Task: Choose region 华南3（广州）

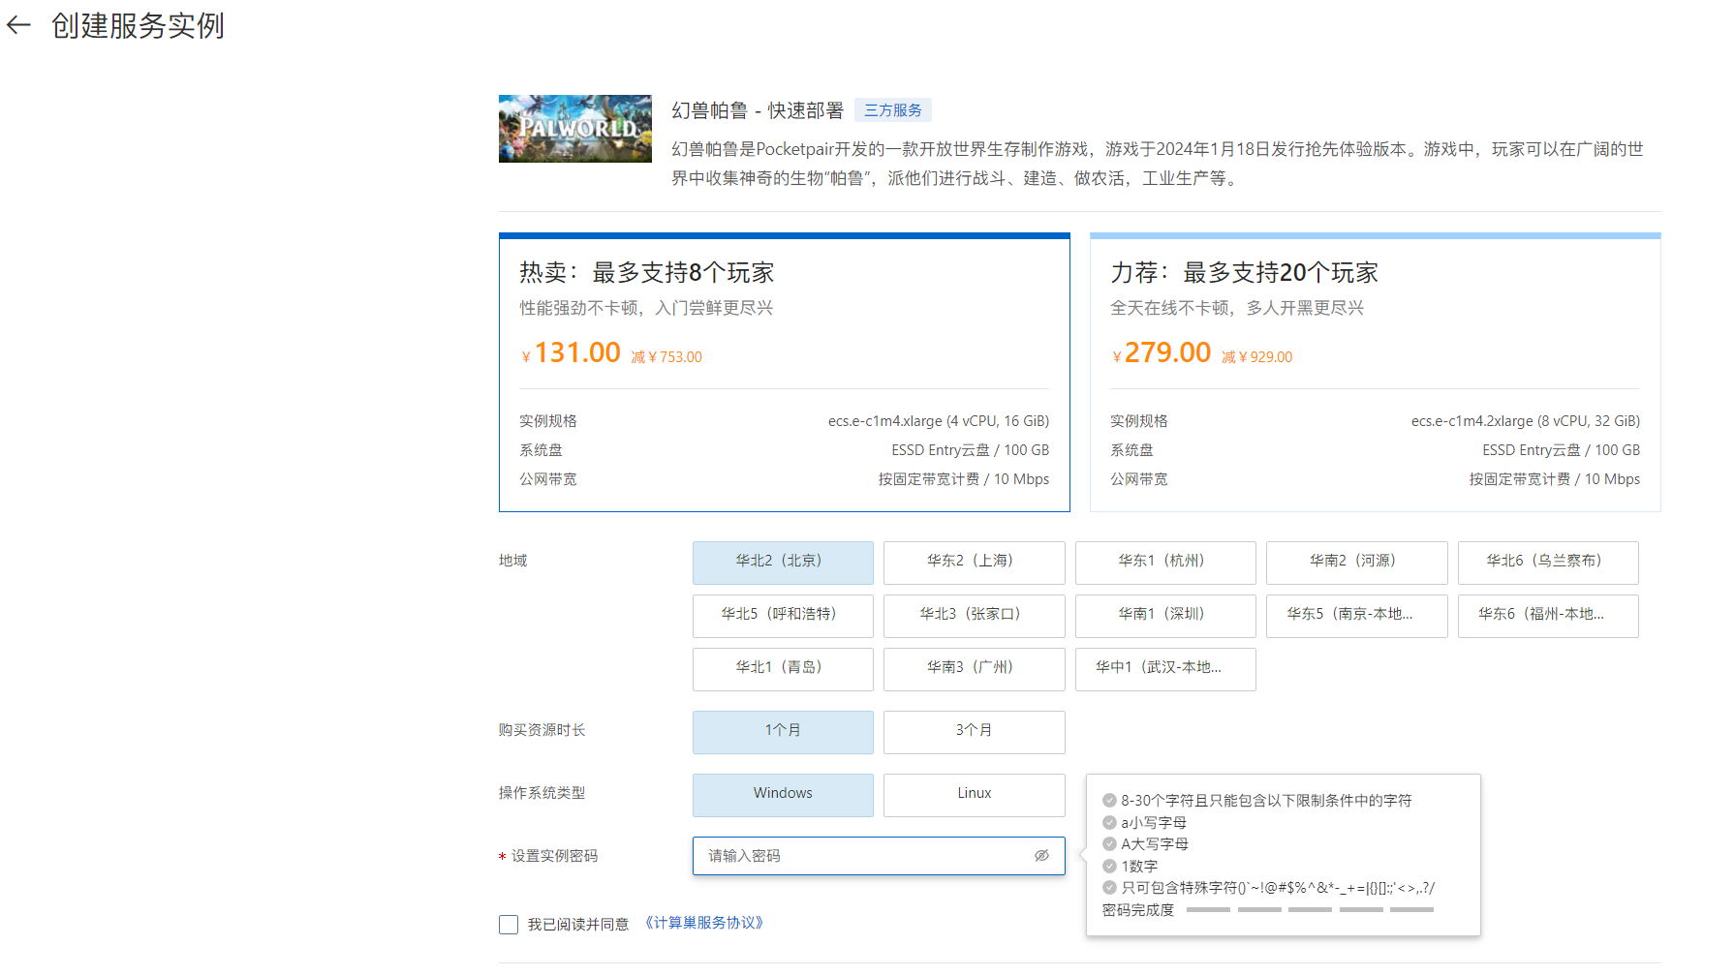Action: point(975,669)
